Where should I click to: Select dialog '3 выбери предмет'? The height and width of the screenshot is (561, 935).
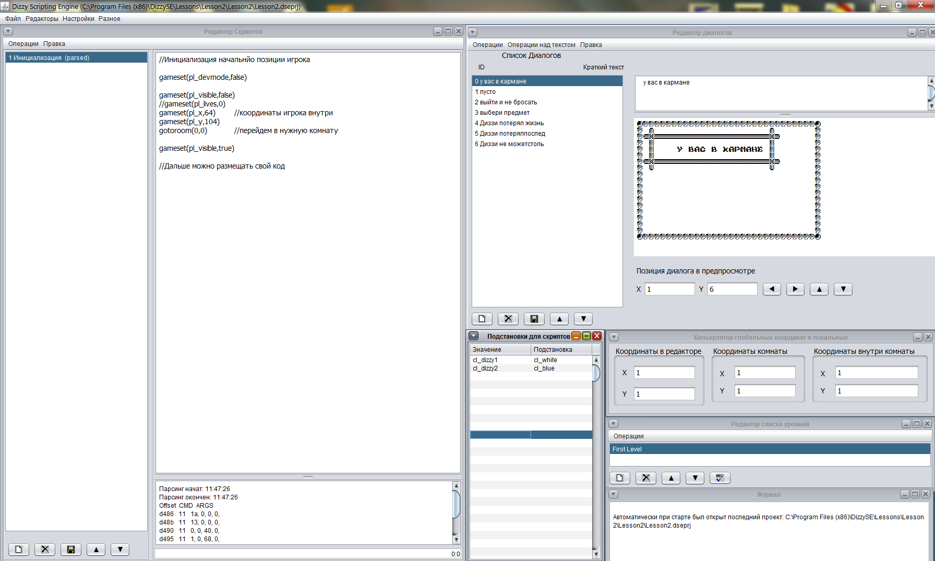547,113
